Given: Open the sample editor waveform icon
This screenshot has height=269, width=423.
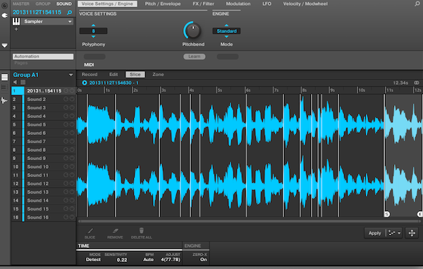Looking at the screenshot, I should (x=5, y=100).
